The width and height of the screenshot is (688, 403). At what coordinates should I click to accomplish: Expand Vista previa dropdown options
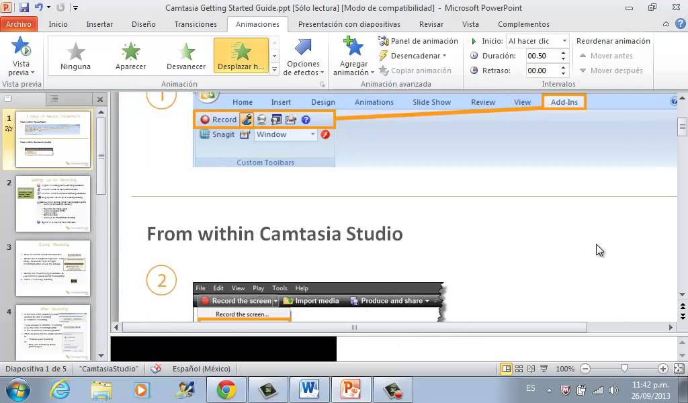(x=21, y=69)
